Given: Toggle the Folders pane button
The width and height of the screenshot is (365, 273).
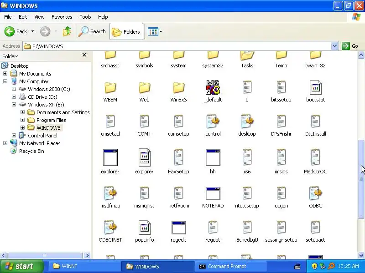Looking at the screenshot, I should point(126,31).
